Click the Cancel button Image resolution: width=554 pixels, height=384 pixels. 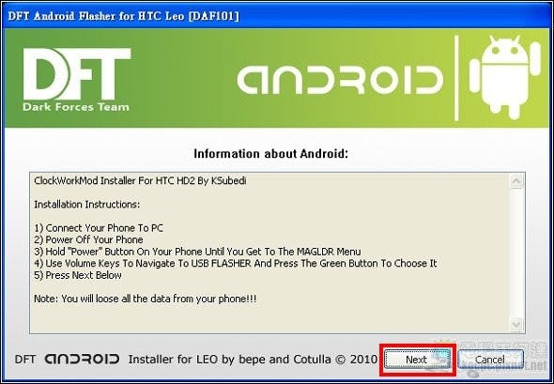click(x=490, y=360)
